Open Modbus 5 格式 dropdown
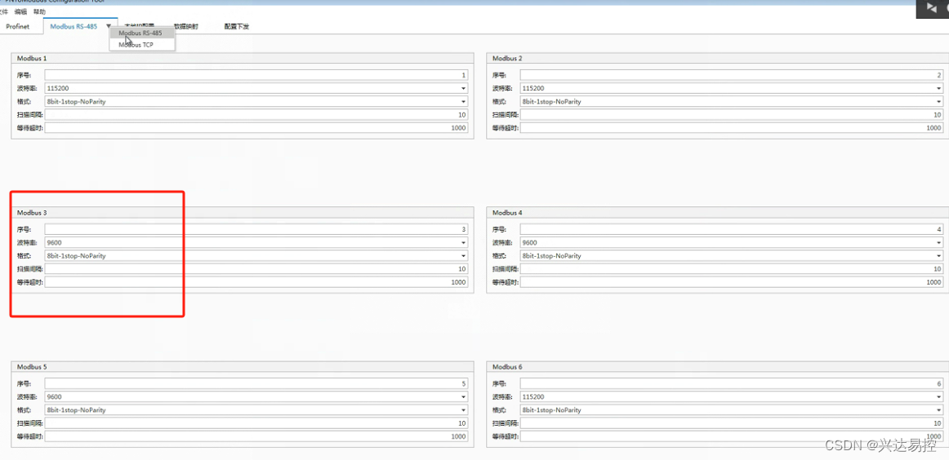This screenshot has height=460, width=949. click(256, 409)
